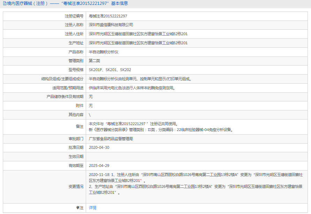Click remark line 新《医疗器械分类目录》管理类别
311x214 pixels.
tap(161, 130)
